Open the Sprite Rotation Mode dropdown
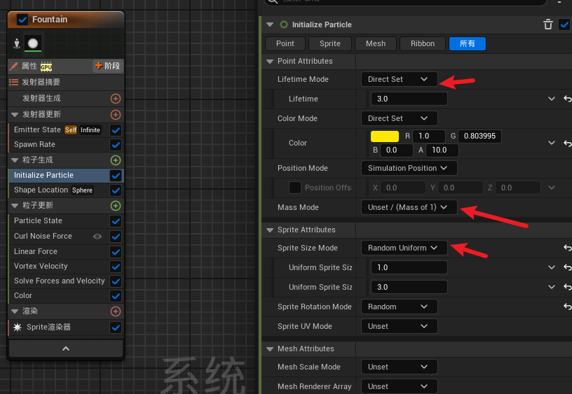Viewport: 572px width, 394px height. pyautogui.click(x=399, y=307)
